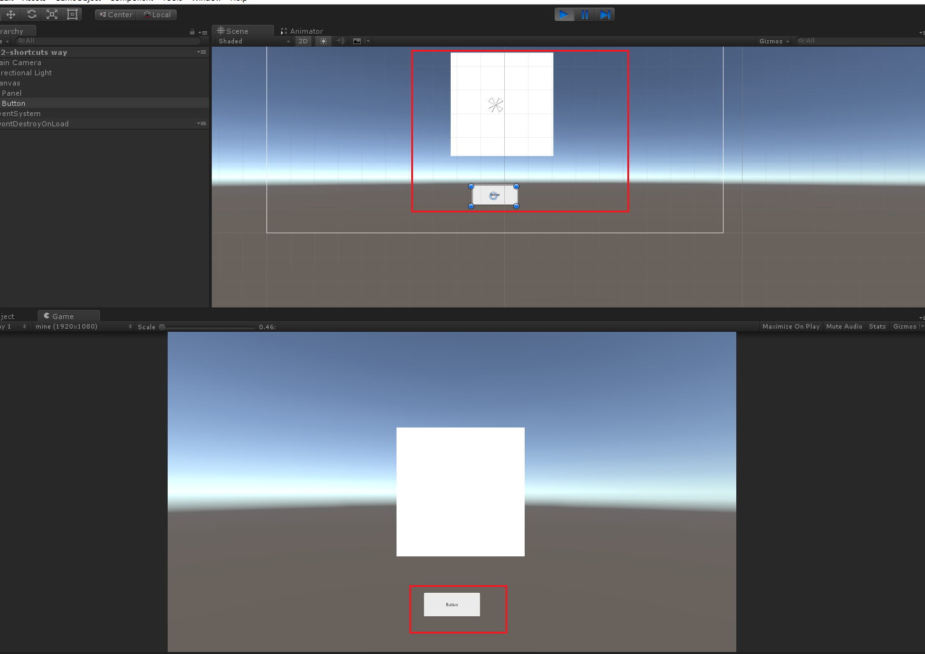Viewport: 925px width, 654px height.
Task: Select the Panel object in Hierarchy
Action: coord(105,93)
